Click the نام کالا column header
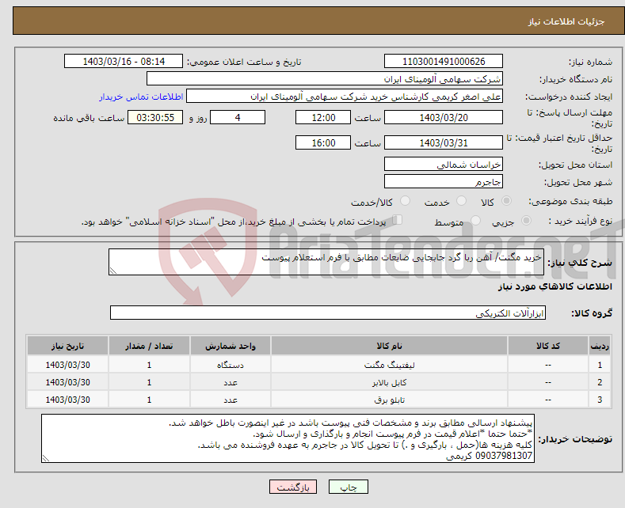The image size is (625, 508). click(x=389, y=346)
